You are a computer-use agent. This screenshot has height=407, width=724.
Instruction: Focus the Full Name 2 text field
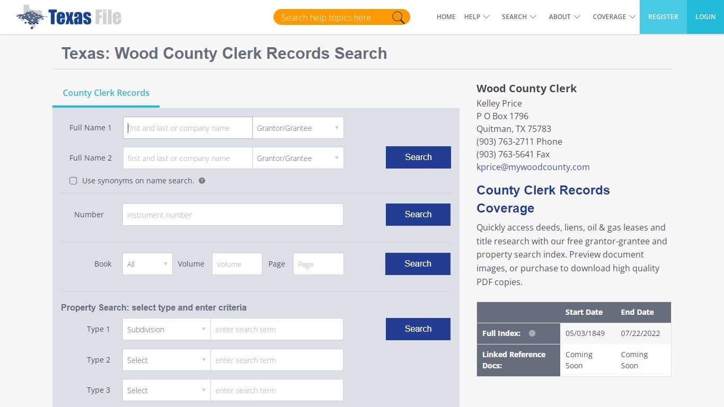(188, 158)
